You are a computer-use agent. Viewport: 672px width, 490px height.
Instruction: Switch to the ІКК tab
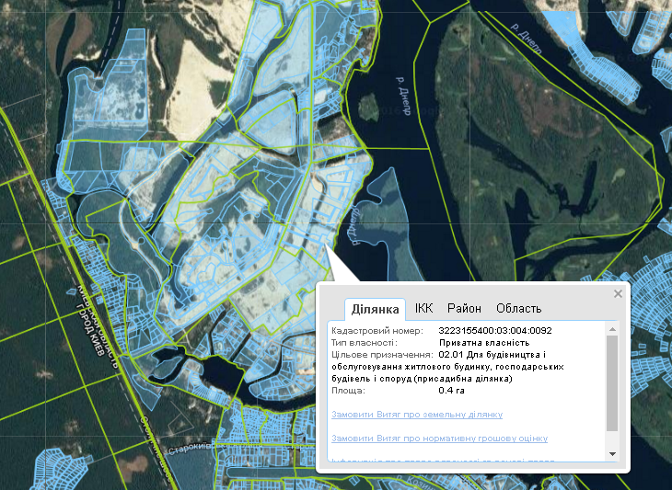[x=423, y=308]
